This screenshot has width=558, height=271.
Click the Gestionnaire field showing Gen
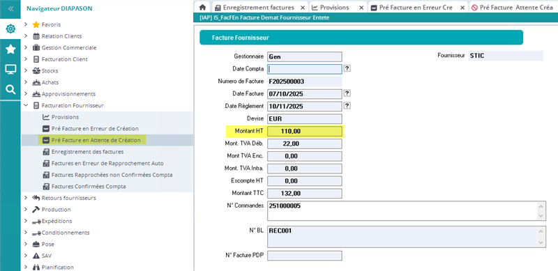click(305, 56)
